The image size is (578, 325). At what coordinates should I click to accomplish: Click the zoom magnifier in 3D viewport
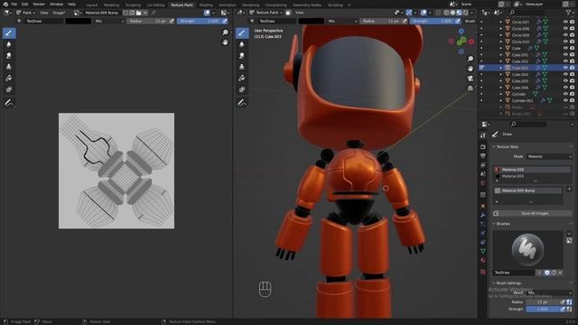click(471, 59)
